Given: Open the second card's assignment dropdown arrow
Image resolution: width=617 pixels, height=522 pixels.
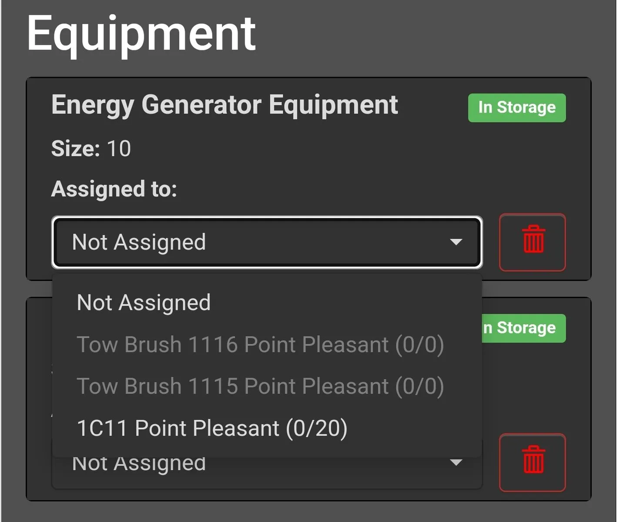Looking at the screenshot, I should [456, 462].
